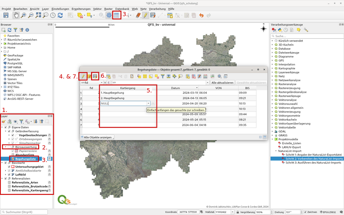Toggle the Referenzlisten group checkbox
Viewport: 344px width, 215px height.
coord(6,178)
